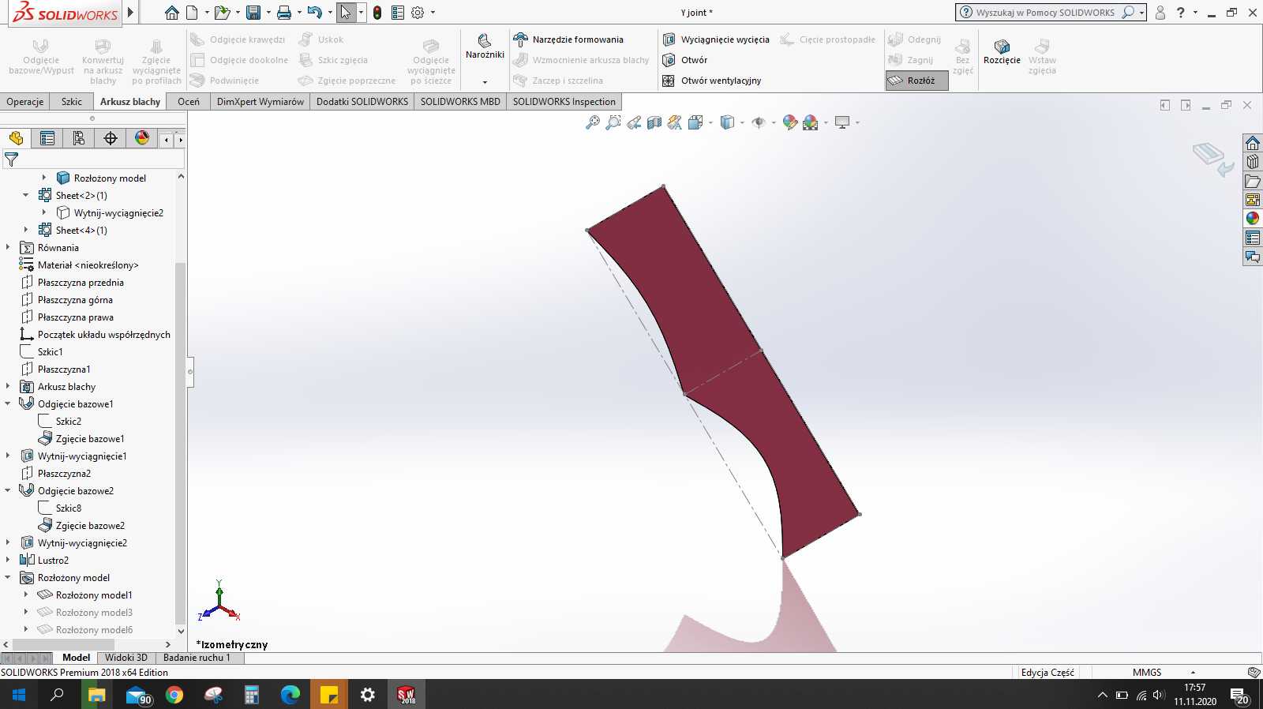Viewport: 1263px width, 709px height.
Task: Select Płaszczyzna przednia in the tree
Action: coord(81,283)
